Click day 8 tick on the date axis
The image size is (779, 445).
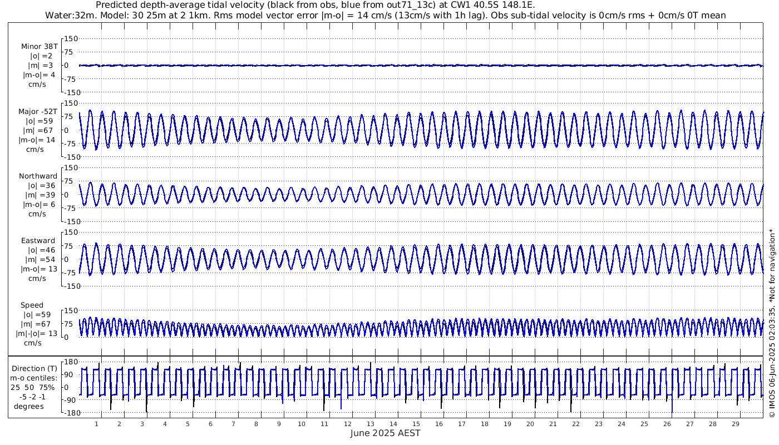pos(256,424)
